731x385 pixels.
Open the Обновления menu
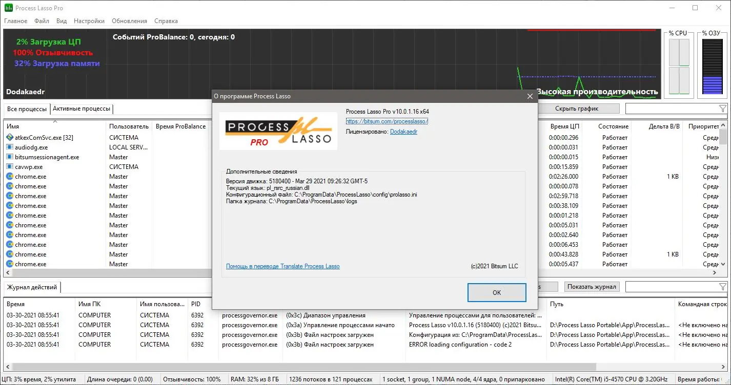coord(129,21)
